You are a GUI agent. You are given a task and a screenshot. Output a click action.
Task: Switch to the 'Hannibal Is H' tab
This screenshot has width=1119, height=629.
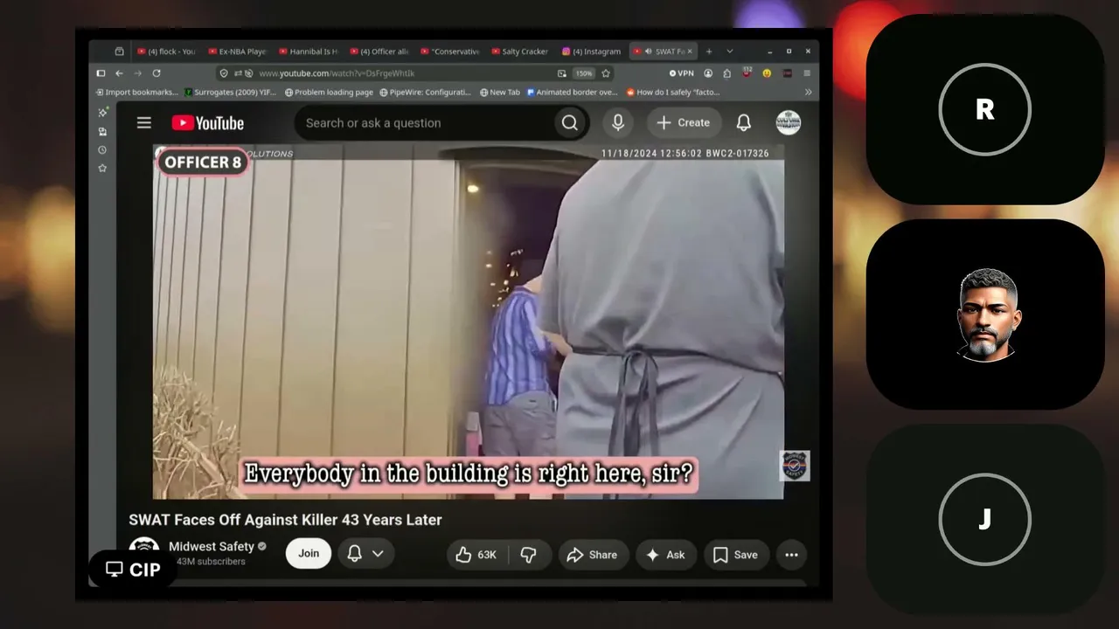[x=308, y=52]
